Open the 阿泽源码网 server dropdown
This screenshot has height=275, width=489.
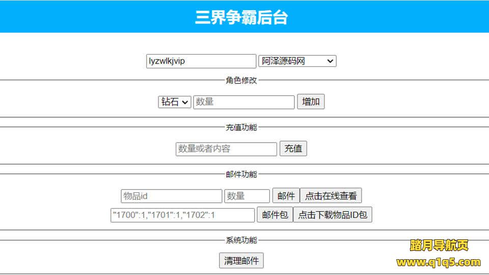tap(297, 61)
